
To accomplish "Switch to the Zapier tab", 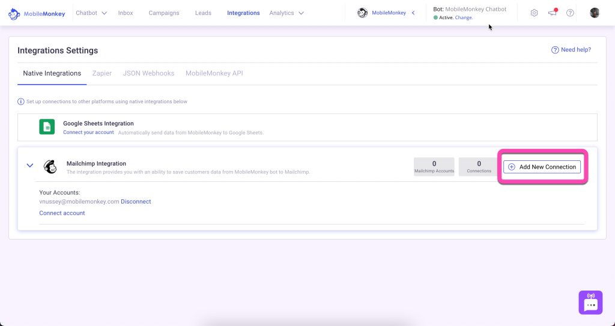I will (102, 73).
